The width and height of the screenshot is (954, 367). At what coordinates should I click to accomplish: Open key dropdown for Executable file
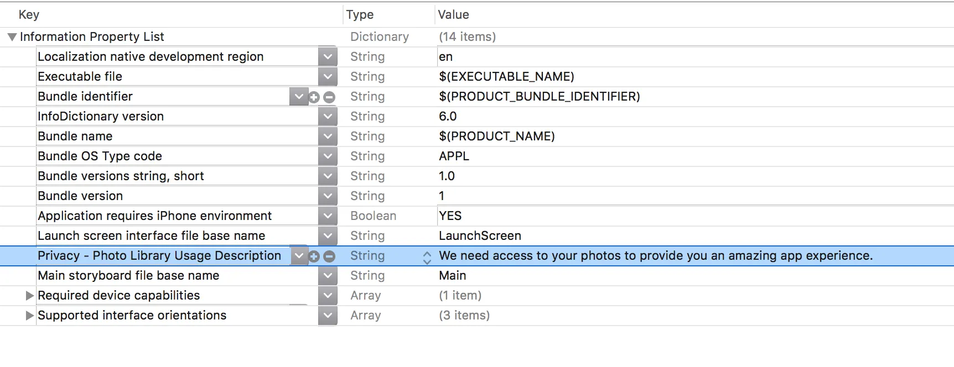328,77
